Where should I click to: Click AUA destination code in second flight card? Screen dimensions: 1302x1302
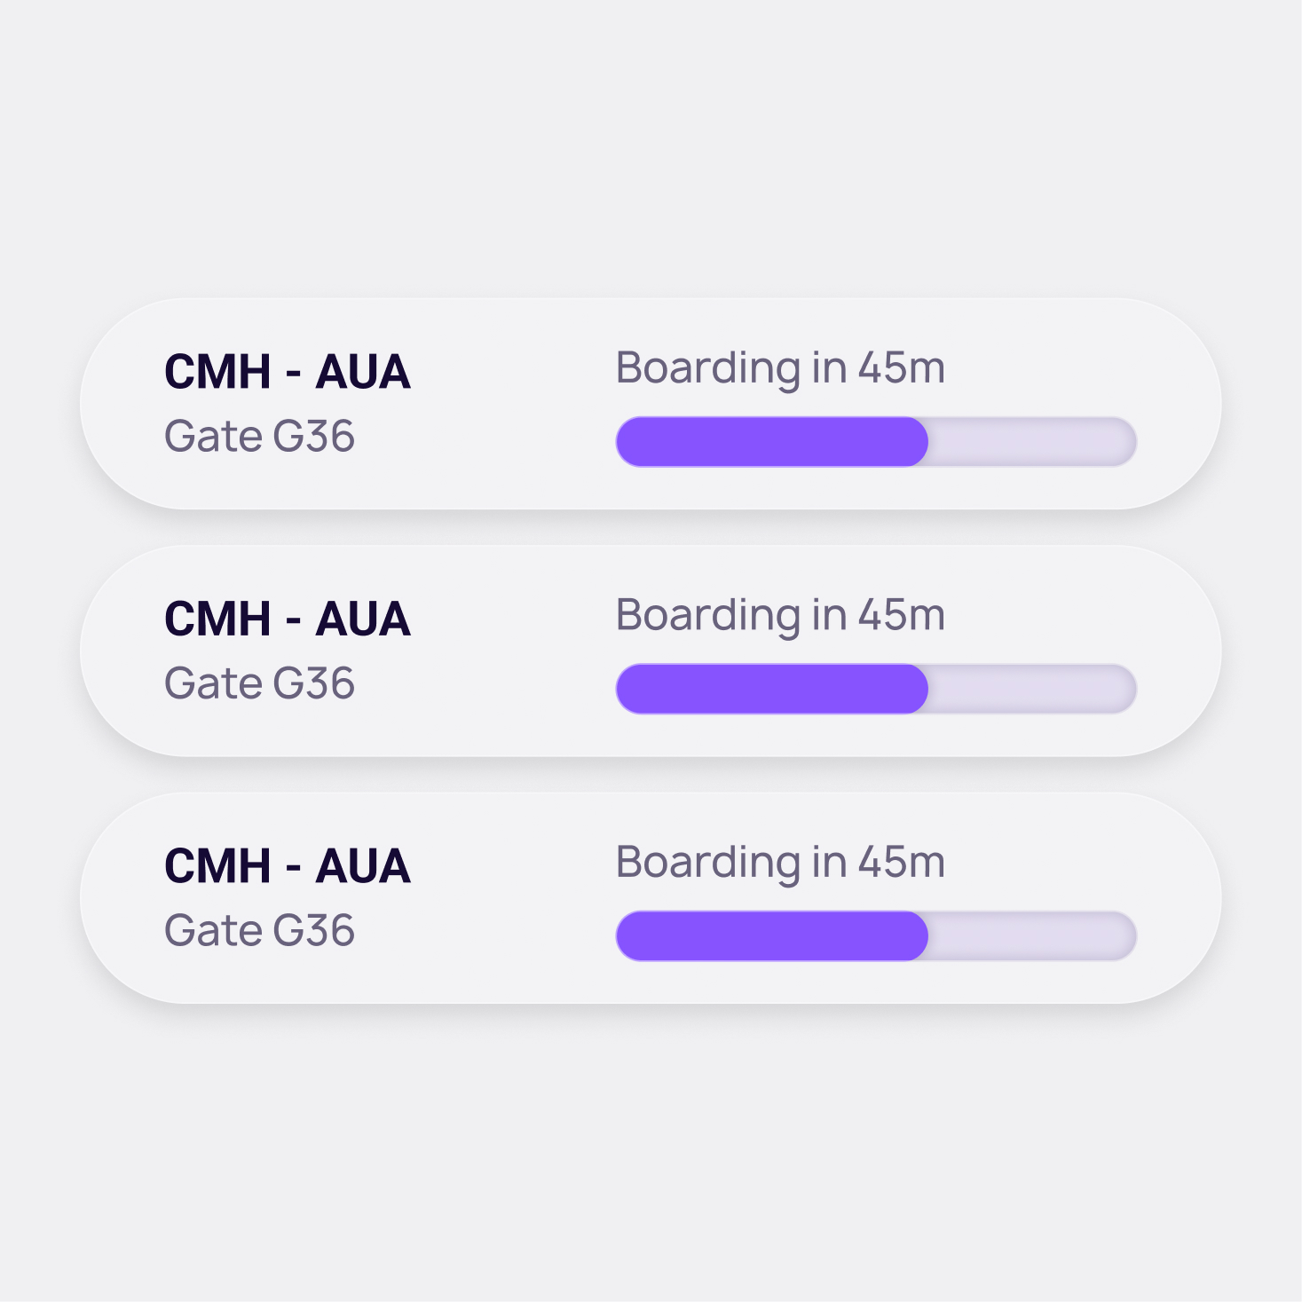[x=363, y=619]
